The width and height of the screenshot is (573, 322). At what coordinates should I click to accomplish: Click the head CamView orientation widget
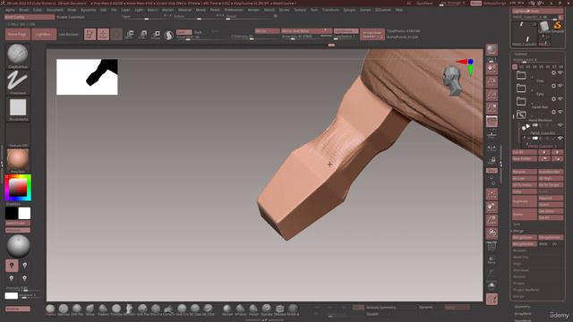pyautogui.click(x=452, y=81)
